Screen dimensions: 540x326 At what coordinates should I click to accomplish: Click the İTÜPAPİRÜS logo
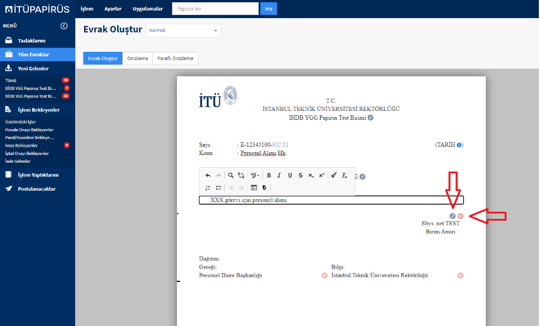point(37,9)
